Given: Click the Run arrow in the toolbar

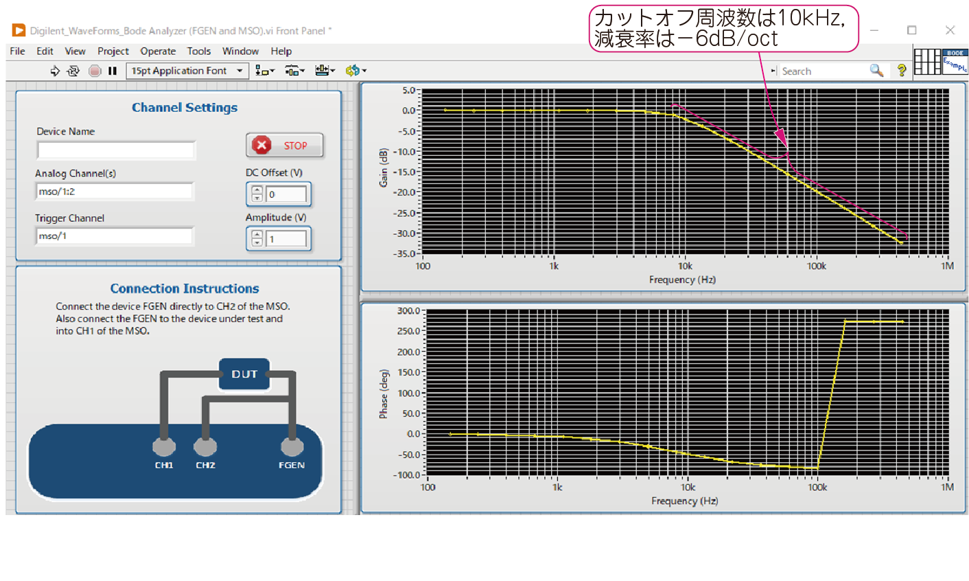Looking at the screenshot, I should click(55, 71).
